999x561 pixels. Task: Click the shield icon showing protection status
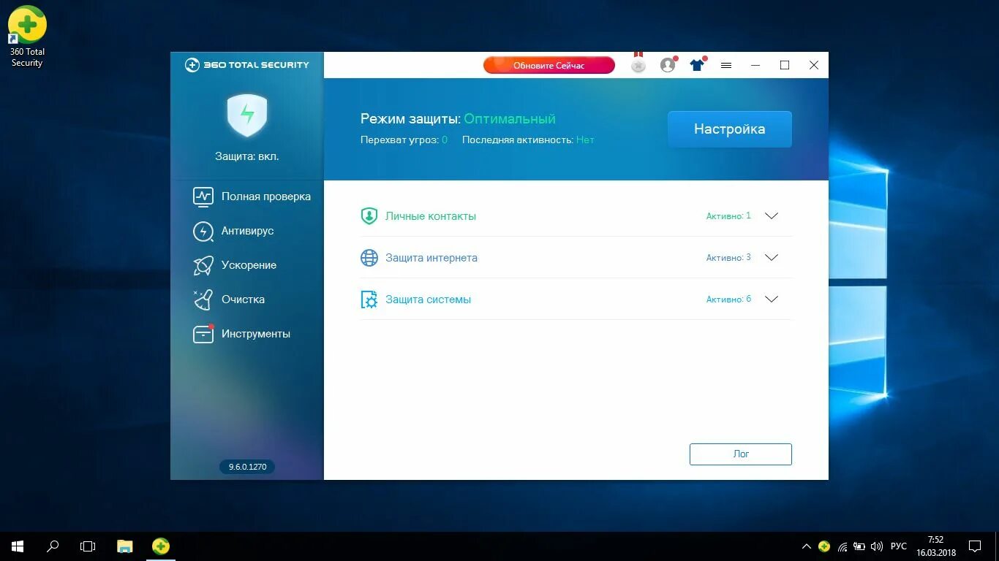click(246, 115)
